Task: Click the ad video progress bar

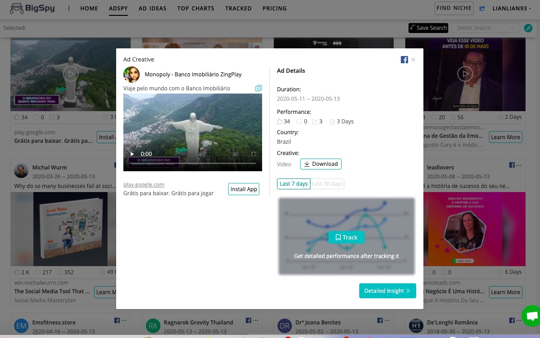Action: tap(193, 163)
